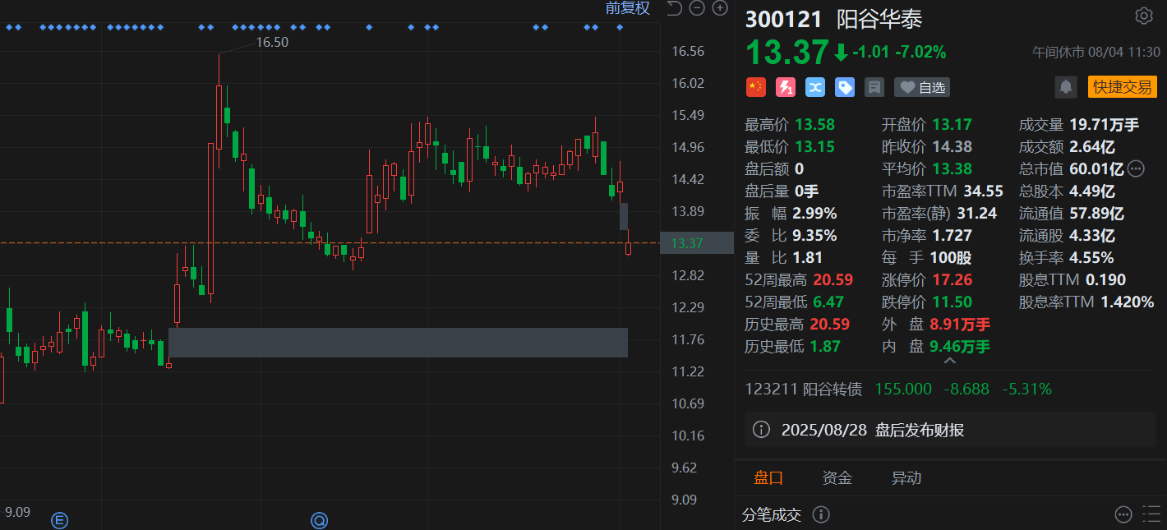
Task: Click the blue price tag icon
Action: click(x=845, y=87)
